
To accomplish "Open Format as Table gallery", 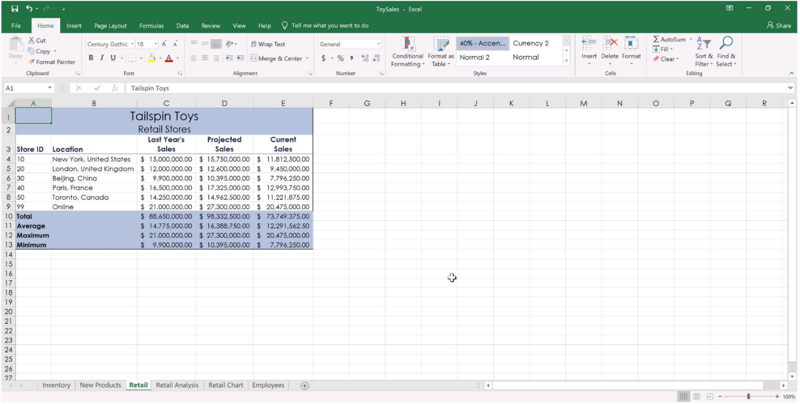I will click(441, 52).
